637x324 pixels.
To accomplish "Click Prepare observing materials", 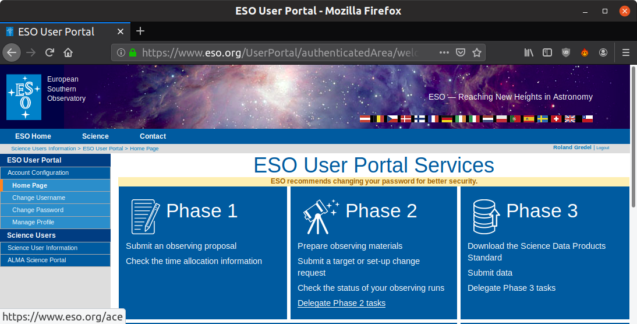I will tap(350, 246).
